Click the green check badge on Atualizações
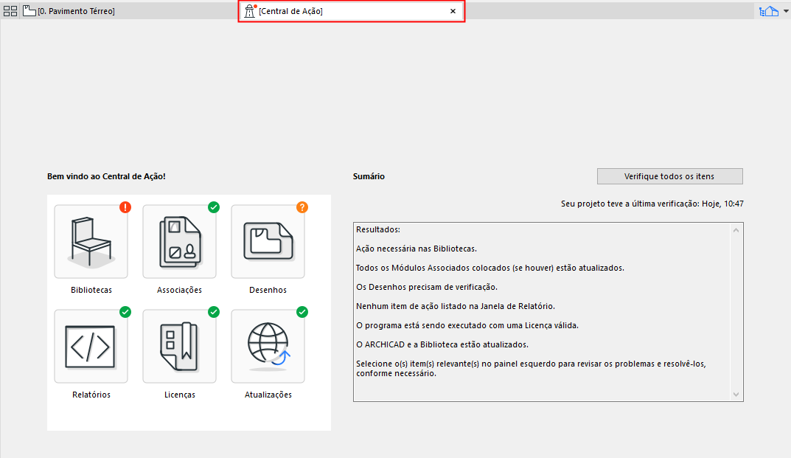The width and height of the screenshot is (791, 458). pos(302,312)
